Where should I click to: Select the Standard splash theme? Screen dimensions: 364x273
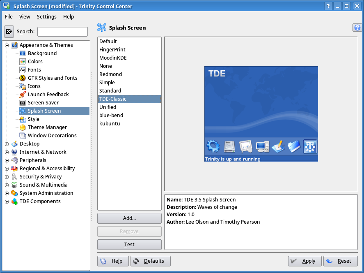(129, 91)
